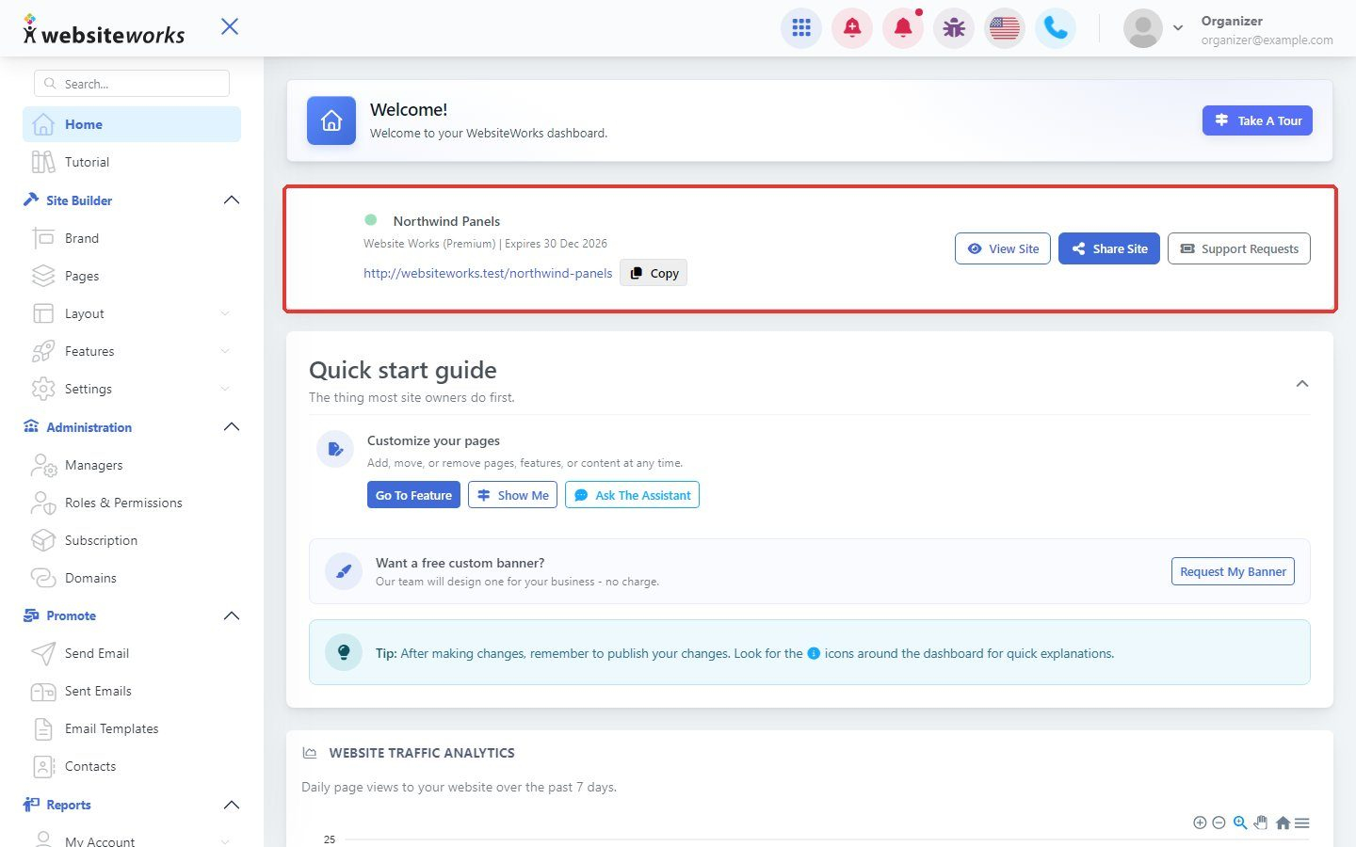Click Request My Banner
The width and height of the screenshot is (1356, 847).
[x=1233, y=571]
